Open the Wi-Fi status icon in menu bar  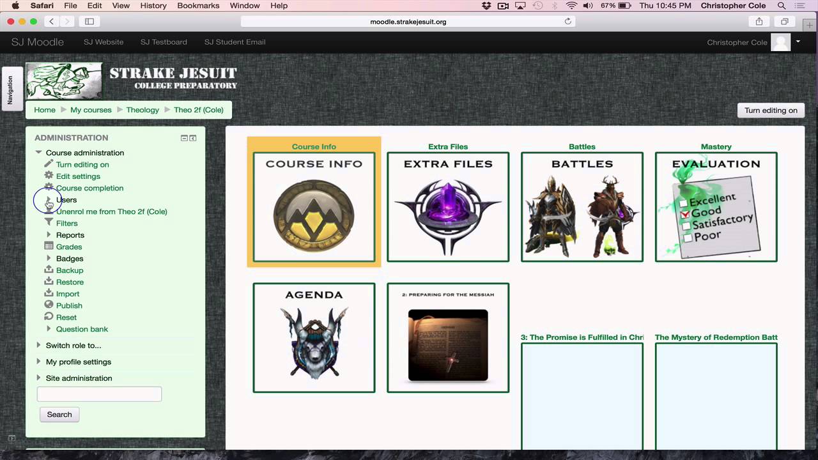pyautogui.click(x=571, y=6)
